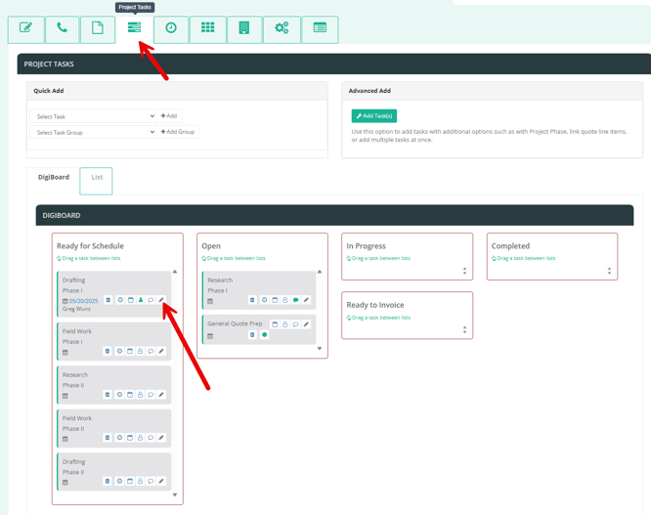The width and height of the screenshot is (651, 515).
Task: Open the clock time-tracking toolbar icon
Action: 171,28
